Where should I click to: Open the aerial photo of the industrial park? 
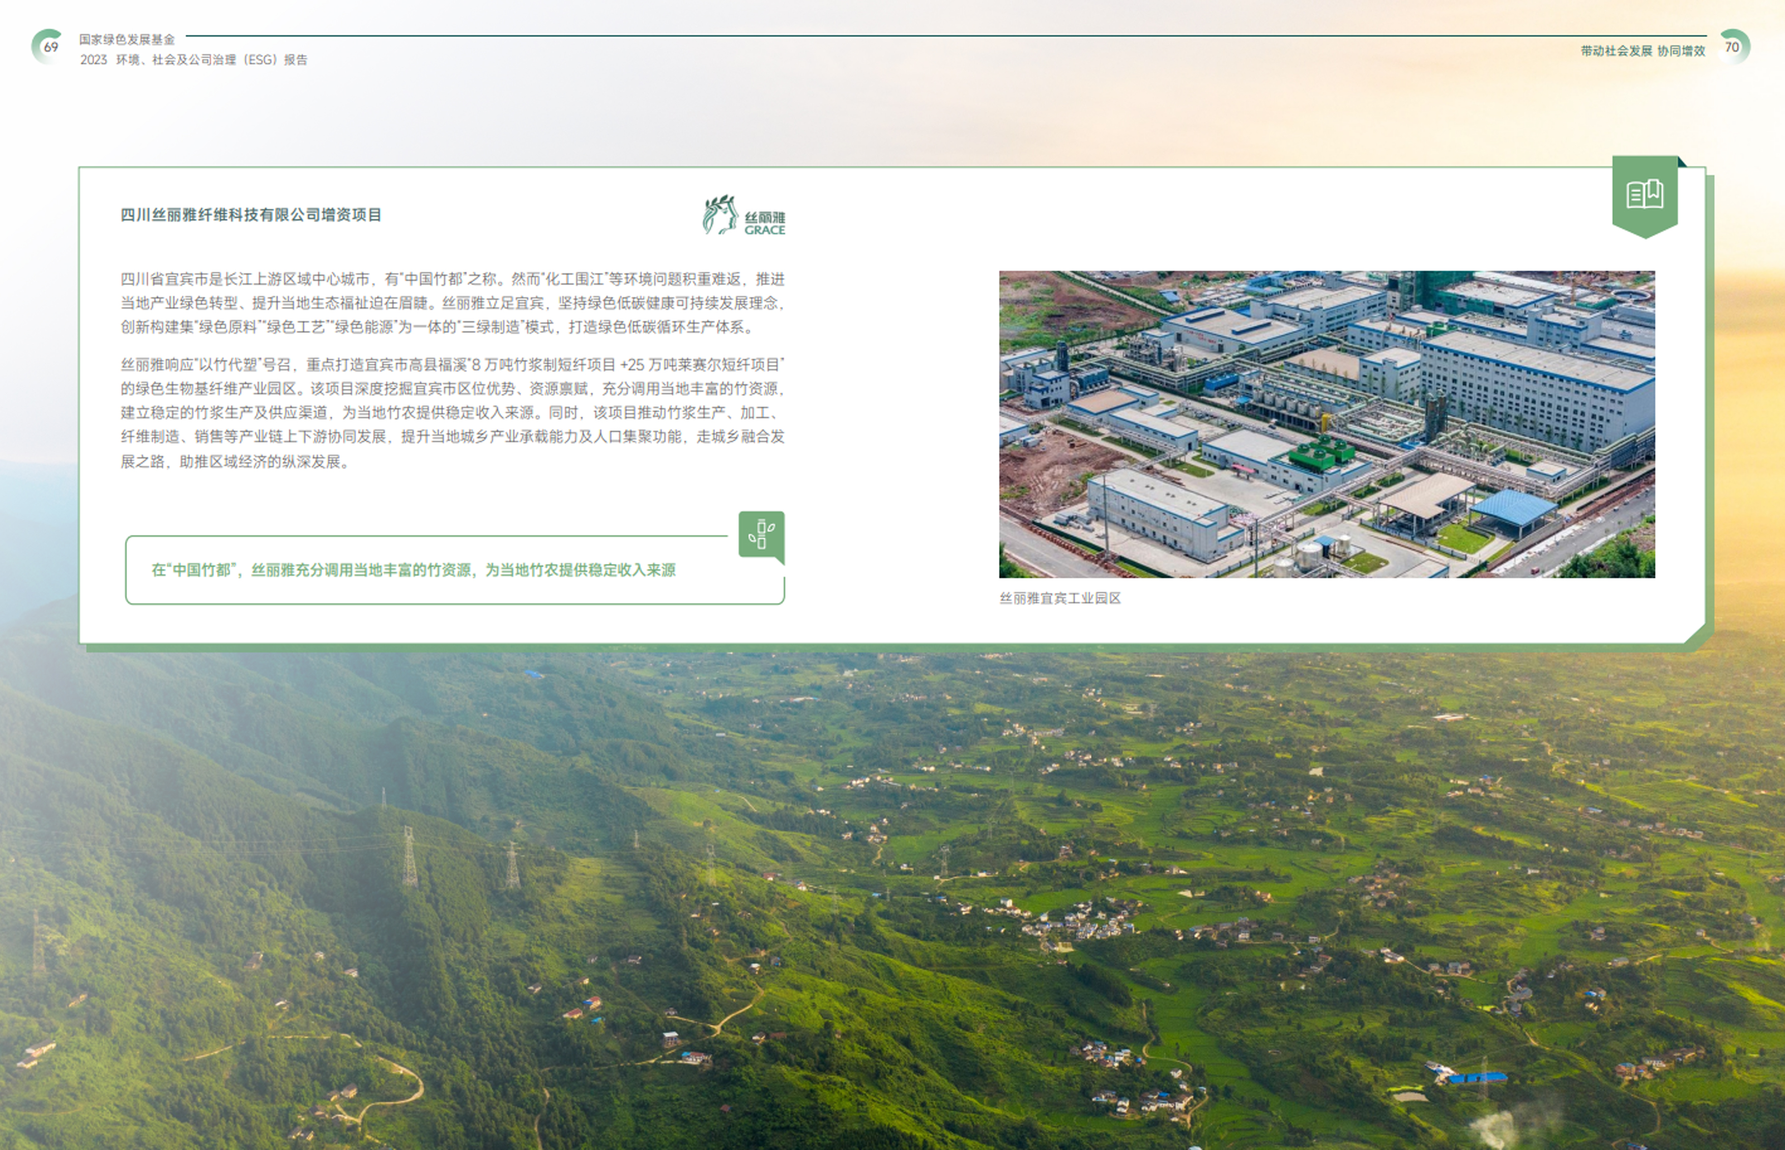(x=1327, y=424)
